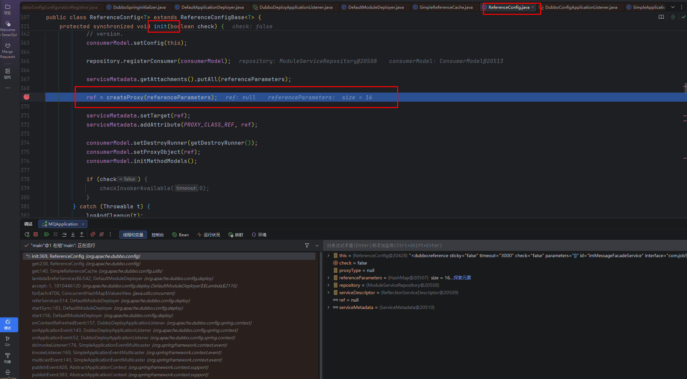The width and height of the screenshot is (687, 379).
Task: Click the Step Over button
Action: [x=64, y=235]
